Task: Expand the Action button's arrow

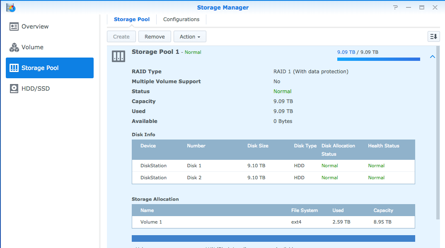Action: tap(199, 36)
